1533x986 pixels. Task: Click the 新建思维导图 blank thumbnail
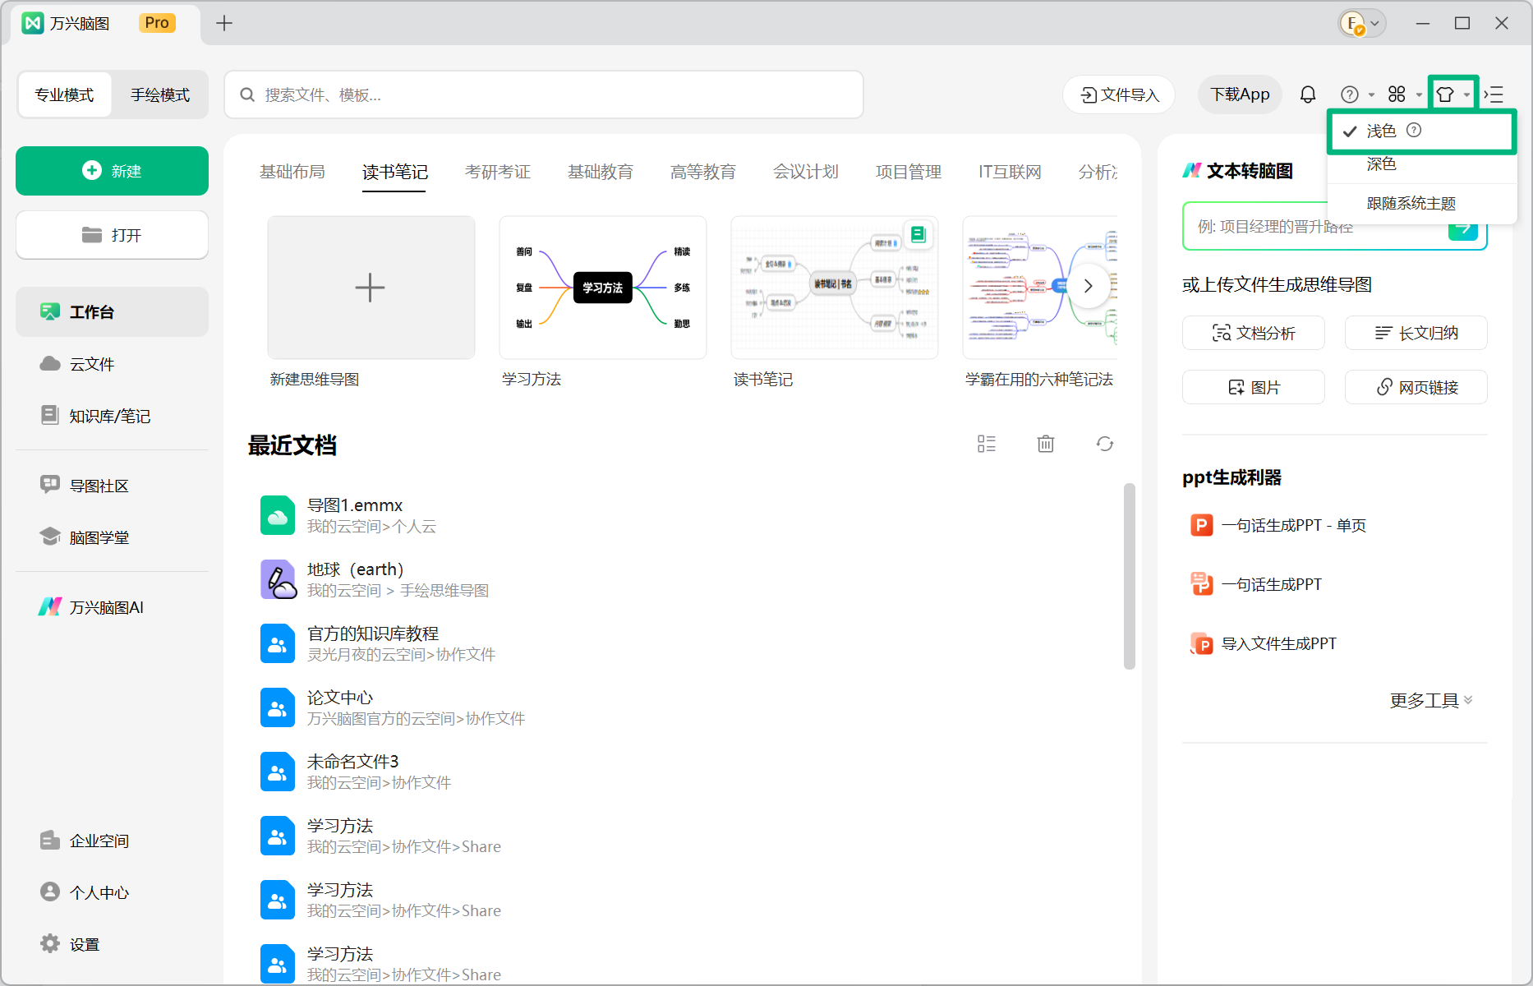pyautogui.click(x=371, y=288)
